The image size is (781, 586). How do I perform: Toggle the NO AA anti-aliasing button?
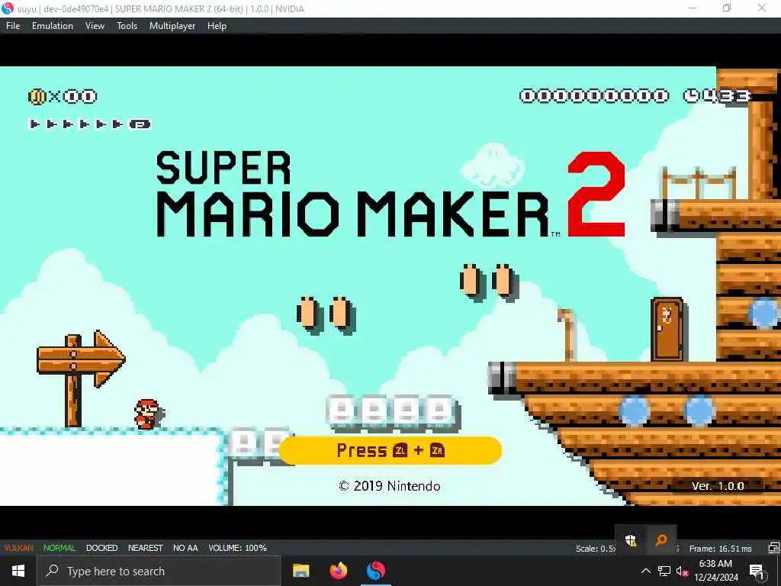click(x=185, y=548)
